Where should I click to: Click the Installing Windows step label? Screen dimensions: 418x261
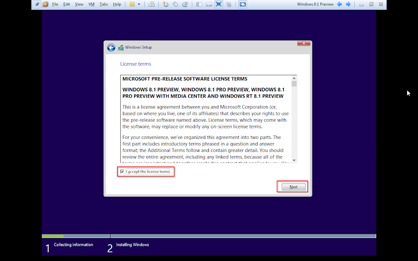(x=133, y=245)
